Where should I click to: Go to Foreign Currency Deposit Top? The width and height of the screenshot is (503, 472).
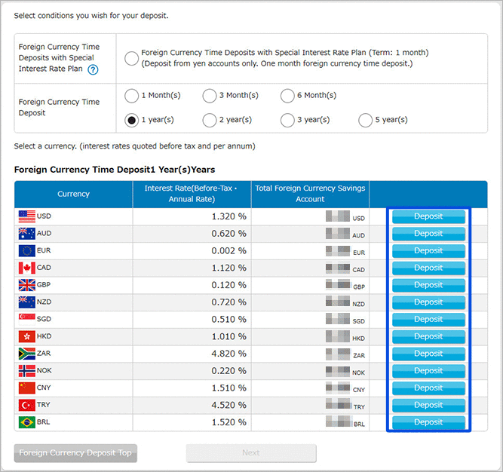click(x=75, y=453)
